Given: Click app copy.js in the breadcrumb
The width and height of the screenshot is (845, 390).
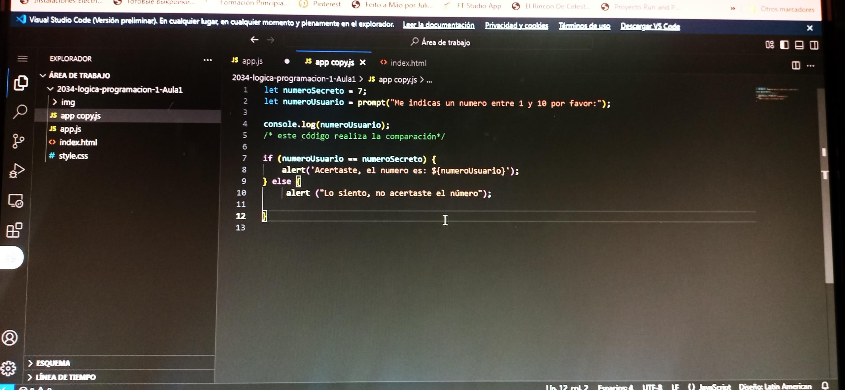Looking at the screenshot, I should 392,79.
